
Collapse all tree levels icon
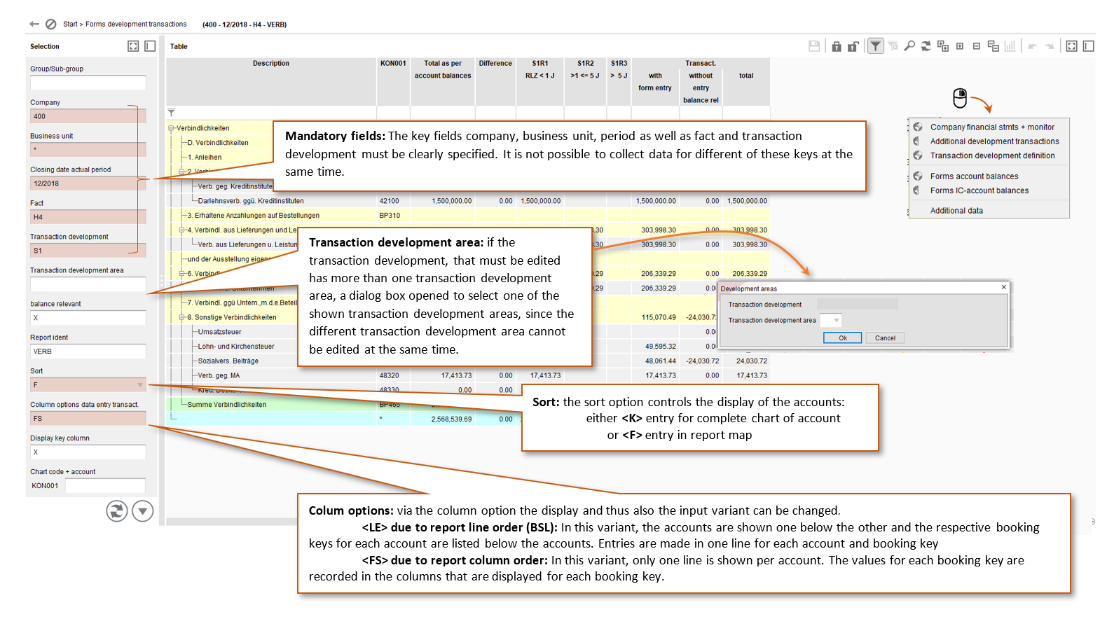(993, 46)
